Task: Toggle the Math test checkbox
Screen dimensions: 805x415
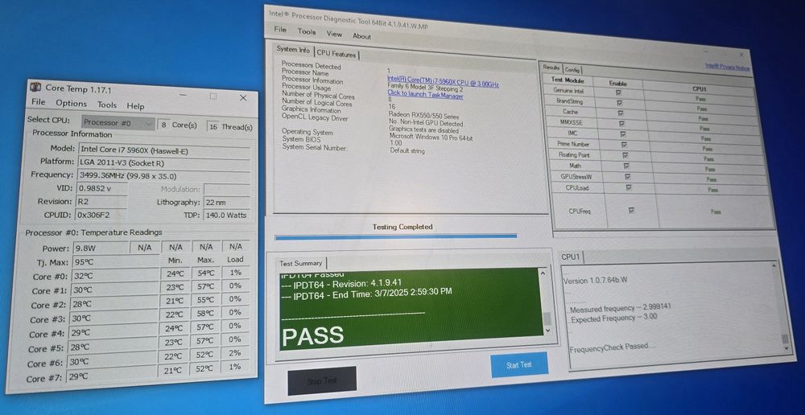Action: pos(626,166)
